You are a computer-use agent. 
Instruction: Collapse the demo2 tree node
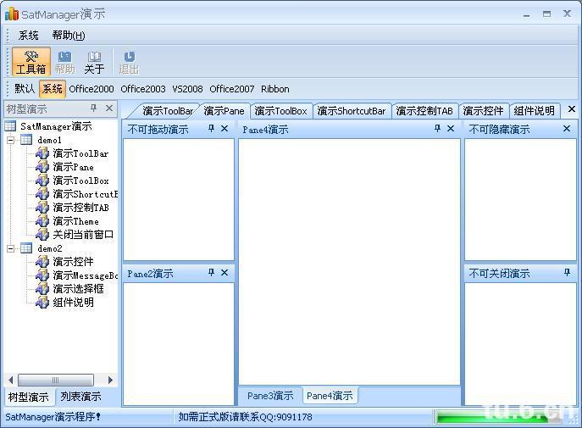point(11,248)
